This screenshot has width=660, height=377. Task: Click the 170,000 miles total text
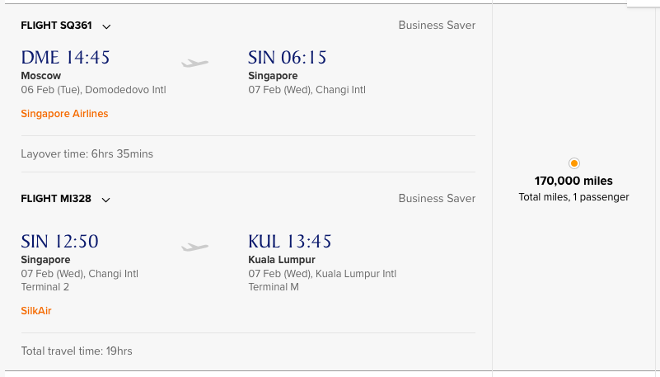[573, 181]
